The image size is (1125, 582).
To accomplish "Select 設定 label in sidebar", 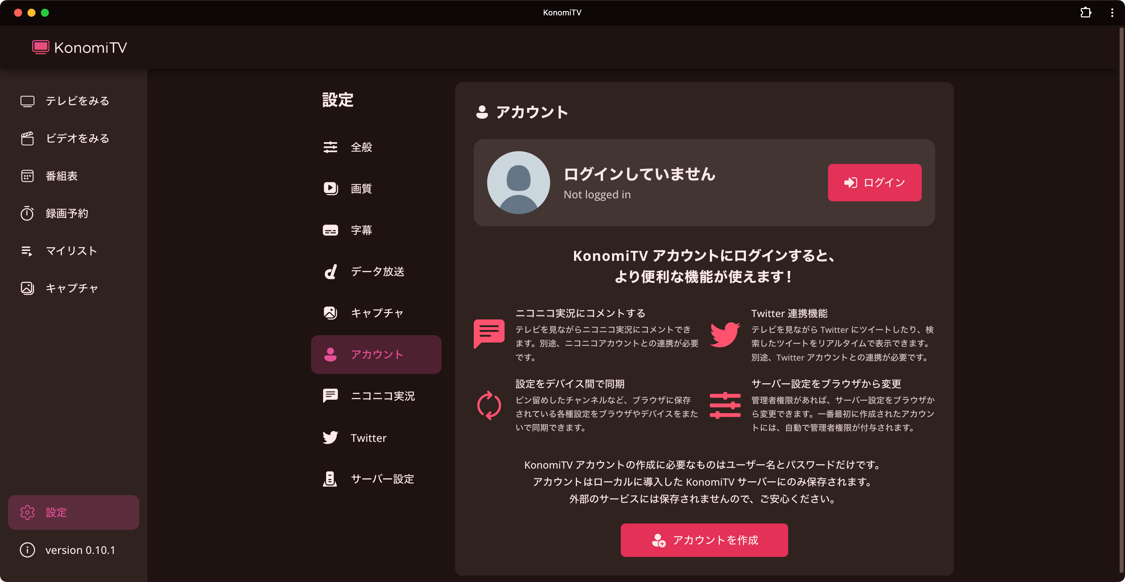I will coord(56,512).
